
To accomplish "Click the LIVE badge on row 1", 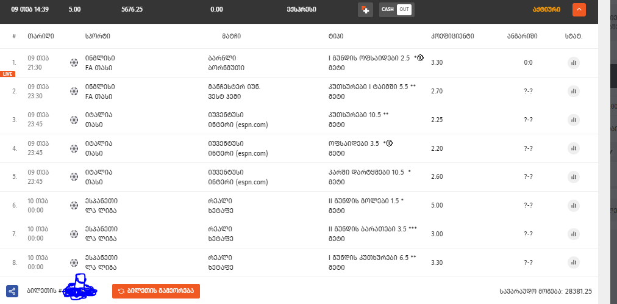I will (7, 74).
